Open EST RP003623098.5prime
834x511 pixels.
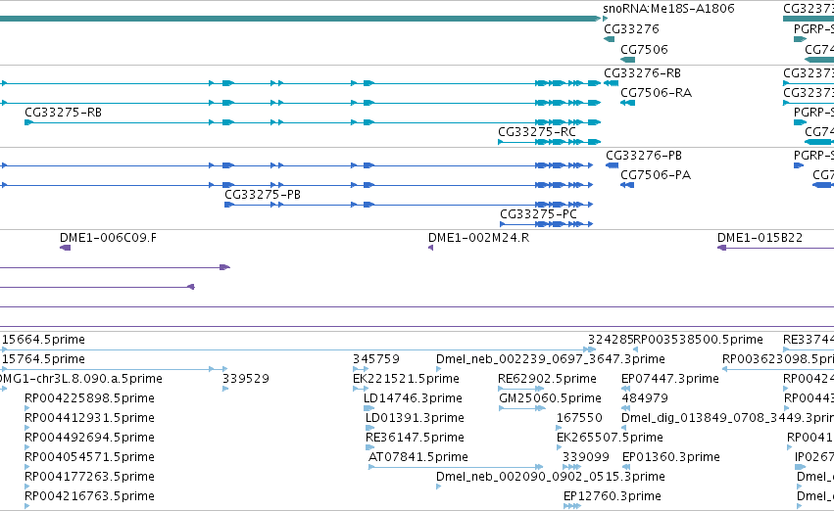point(778,359)
